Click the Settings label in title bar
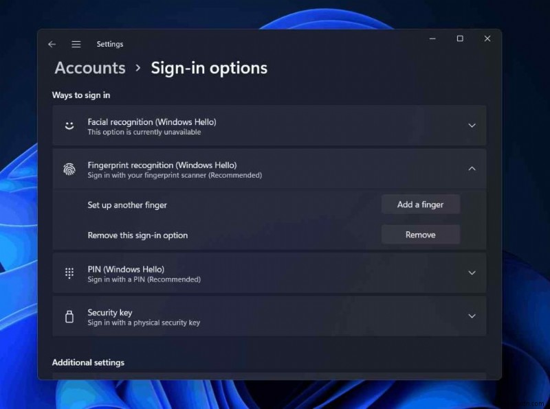The image size is (550, 409). 109,44
